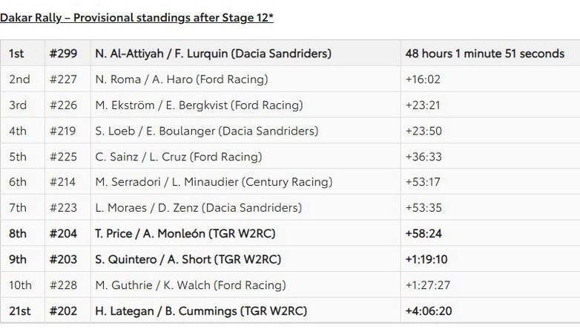
Task: Select the T. Price / A. Monleón entry
Action: [x=185, y=233]
